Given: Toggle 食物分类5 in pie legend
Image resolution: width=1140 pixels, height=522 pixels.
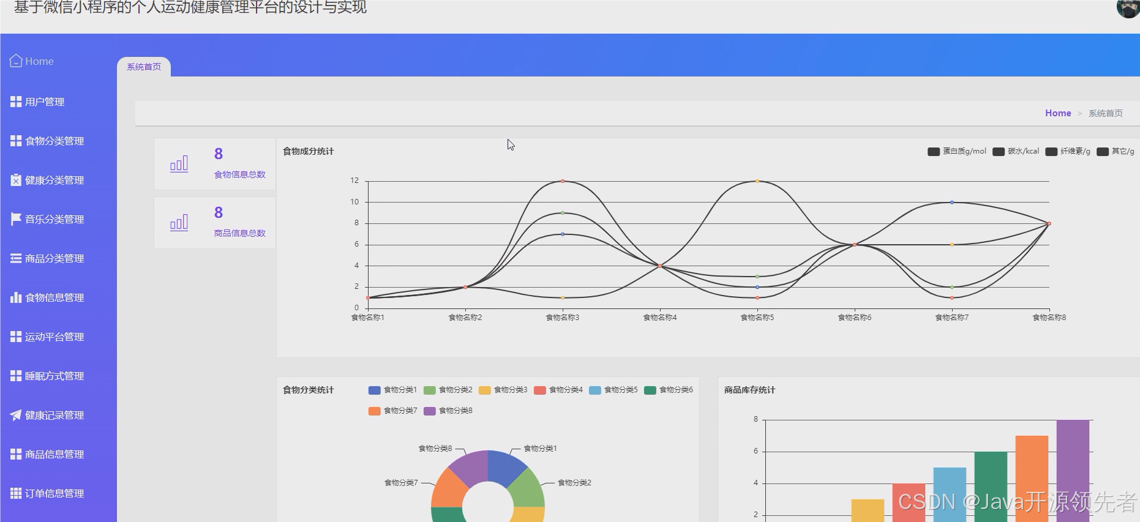Looking at the screenshot, I should (613, 390).
